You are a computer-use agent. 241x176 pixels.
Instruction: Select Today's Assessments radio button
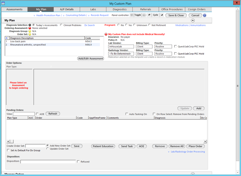point(33,25)
